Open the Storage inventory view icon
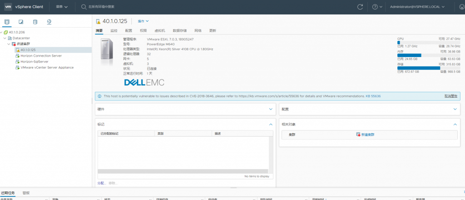The height and width of the screenshot is (200, 465). (35, 22)
